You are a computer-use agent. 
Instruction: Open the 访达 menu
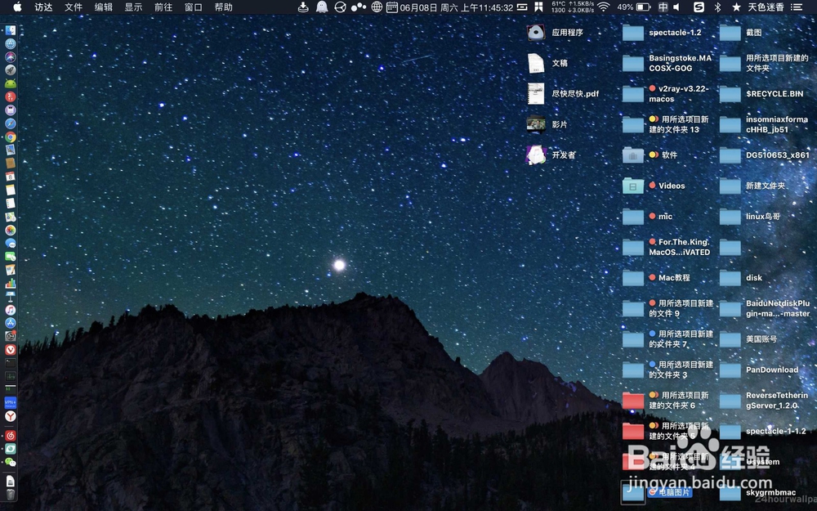(x=44, y=7)
